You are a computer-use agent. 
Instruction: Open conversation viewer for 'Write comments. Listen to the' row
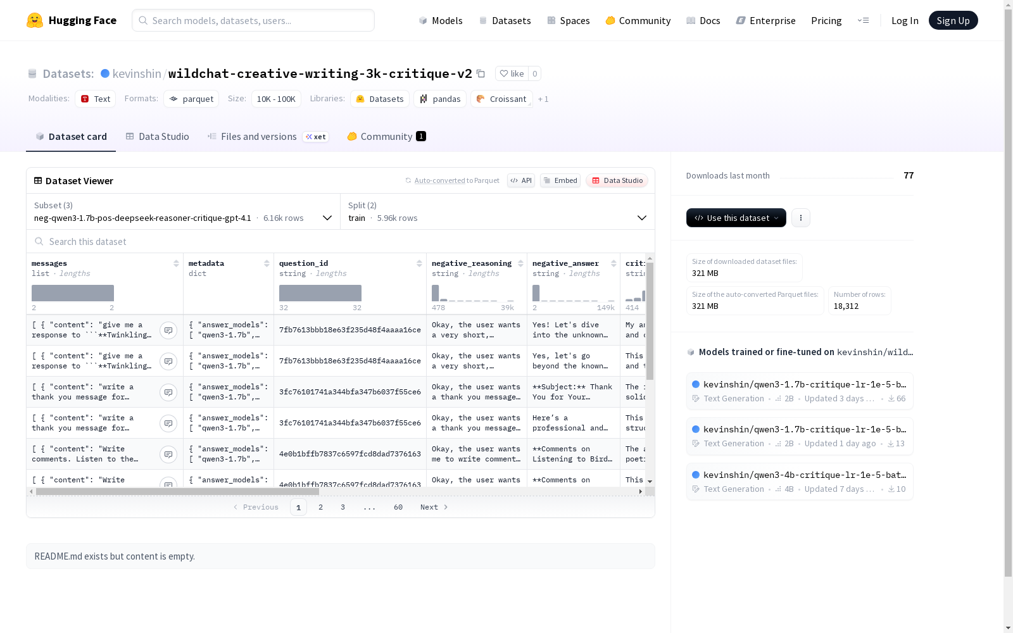168,454
